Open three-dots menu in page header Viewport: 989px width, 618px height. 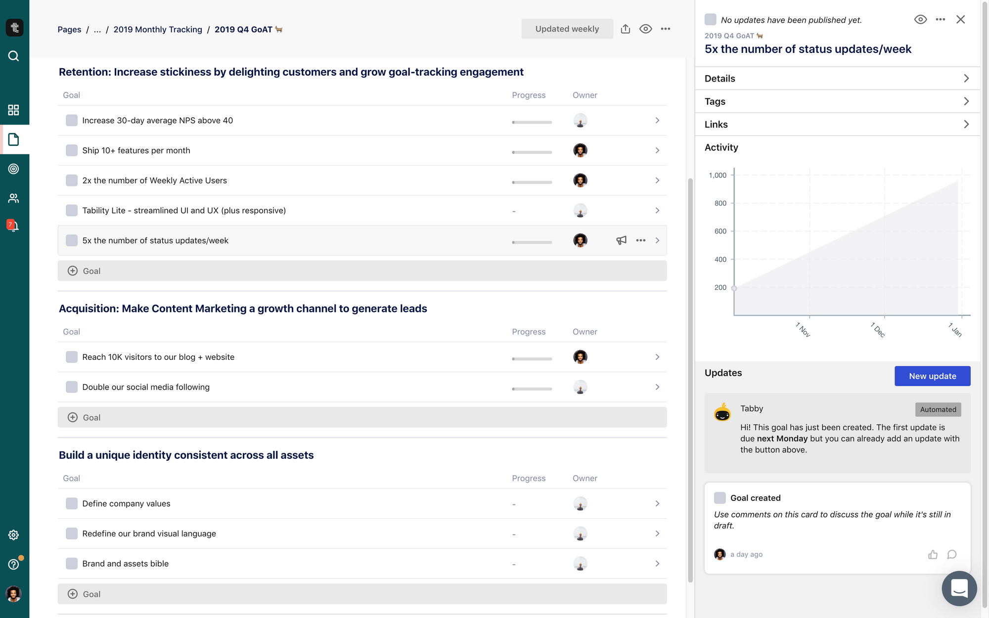pos(666,29)
